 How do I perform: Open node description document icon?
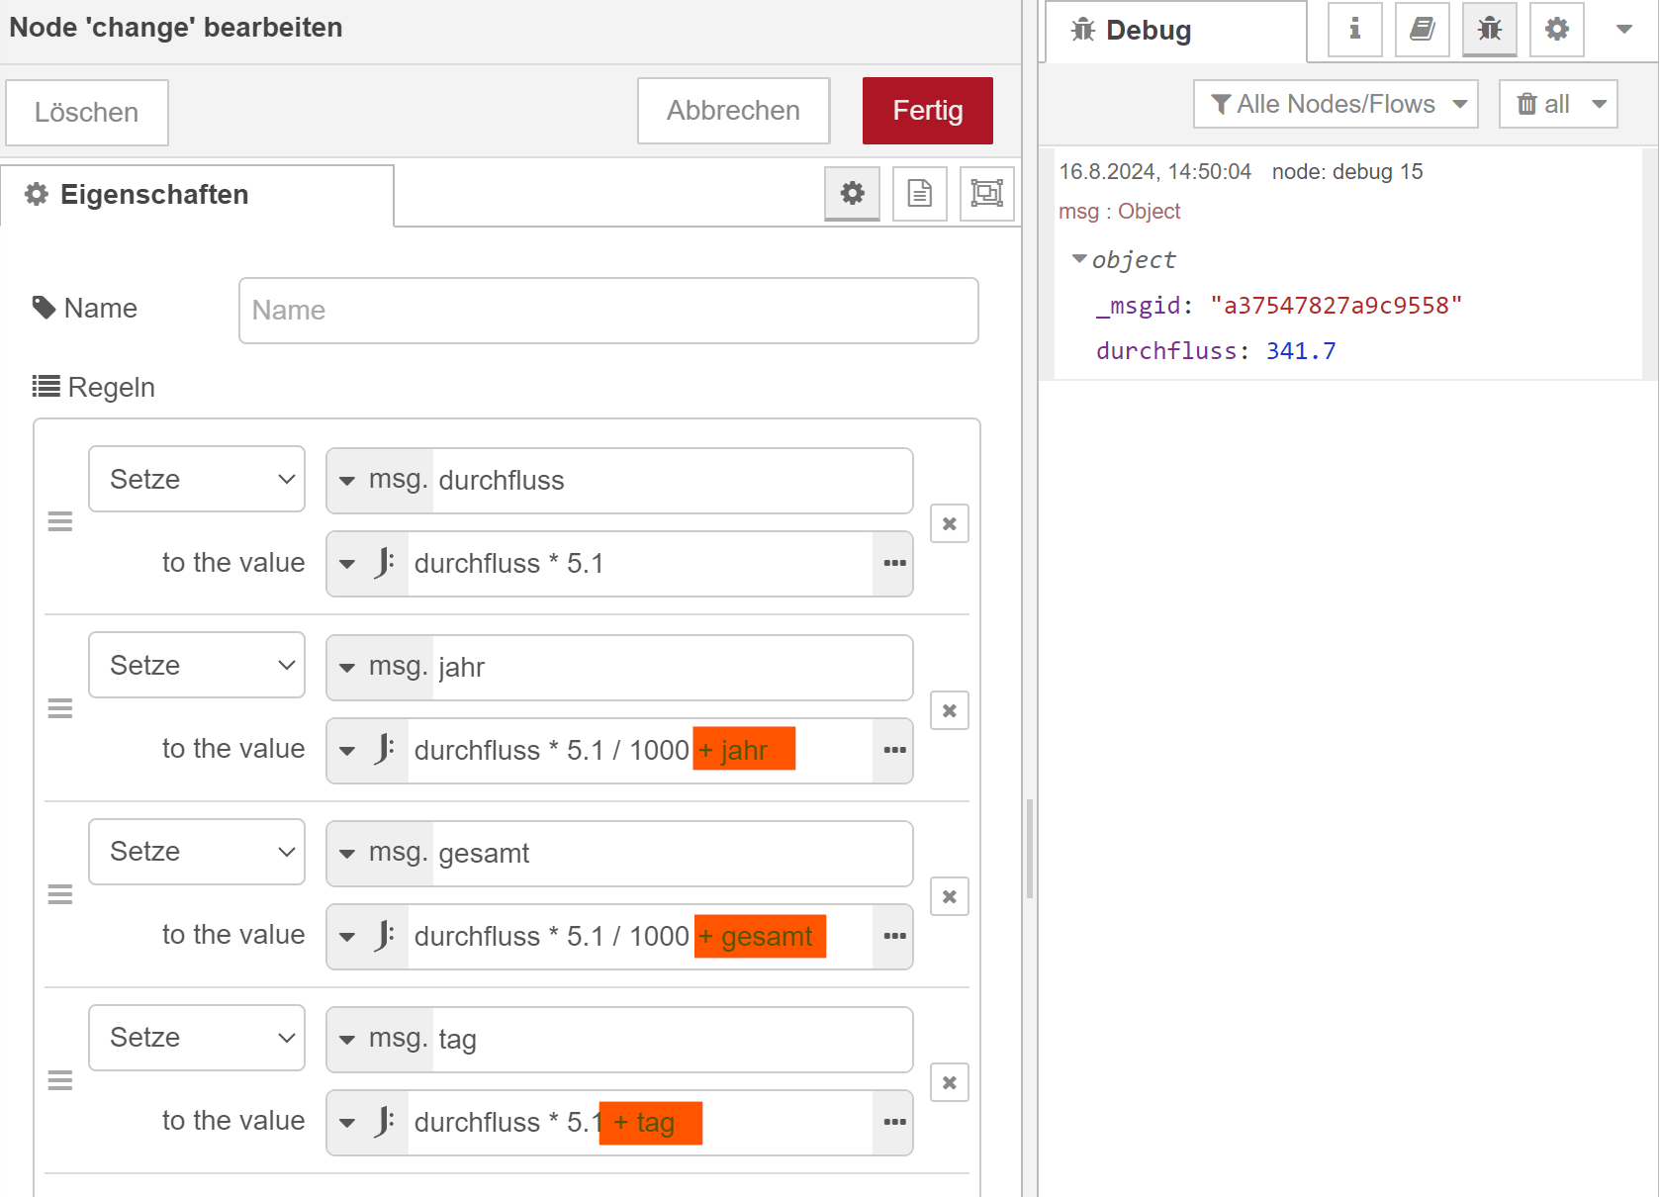pos(919,193)
